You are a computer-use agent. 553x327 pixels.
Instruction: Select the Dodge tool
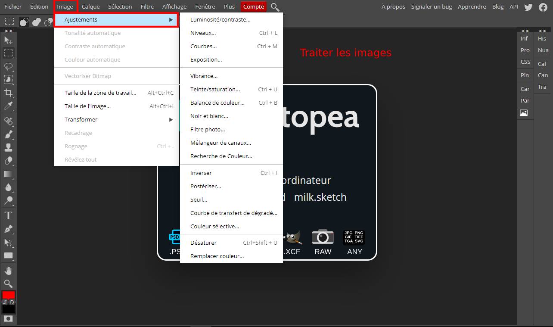tap(8, 201)
